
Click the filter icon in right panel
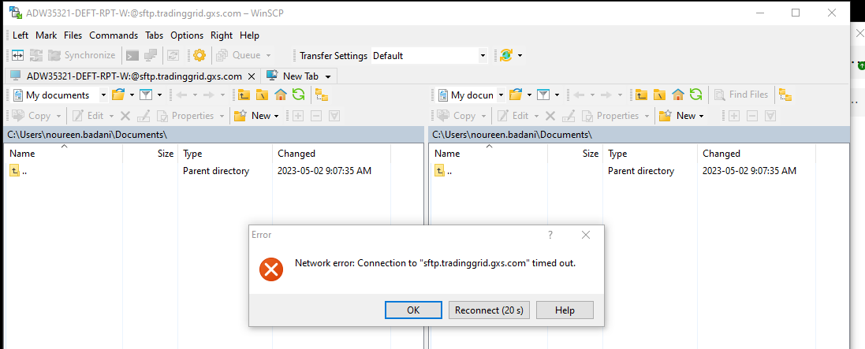coord(543,95)
